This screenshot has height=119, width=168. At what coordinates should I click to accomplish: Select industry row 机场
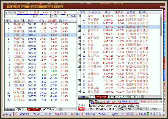pos(119,34)
